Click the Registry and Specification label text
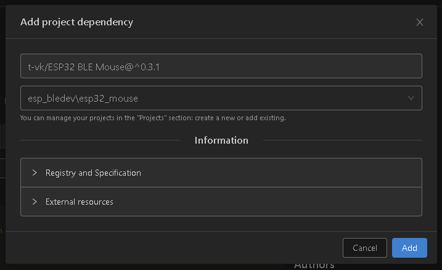Image resolution: width=442 pixels, height=270 pixels. (93, 173)
